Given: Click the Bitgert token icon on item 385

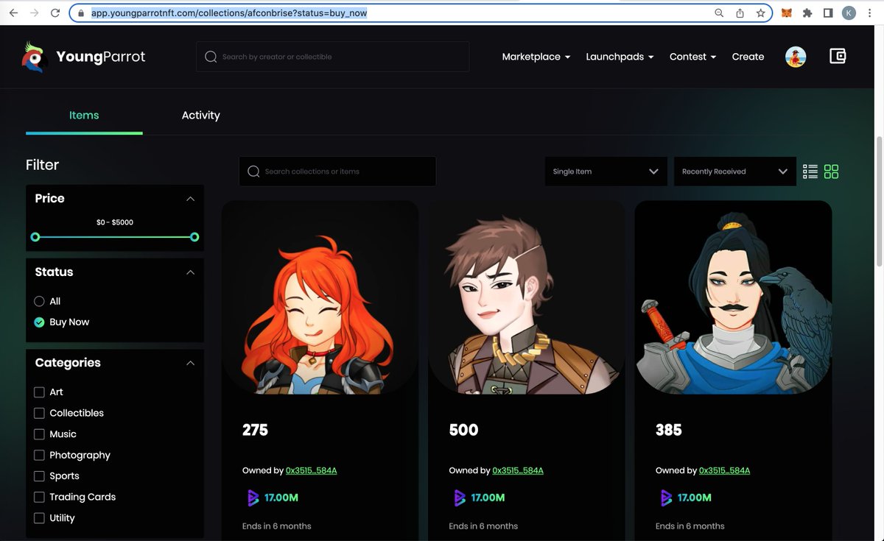Looking at the screenshot, I should (x=666, y=498).
